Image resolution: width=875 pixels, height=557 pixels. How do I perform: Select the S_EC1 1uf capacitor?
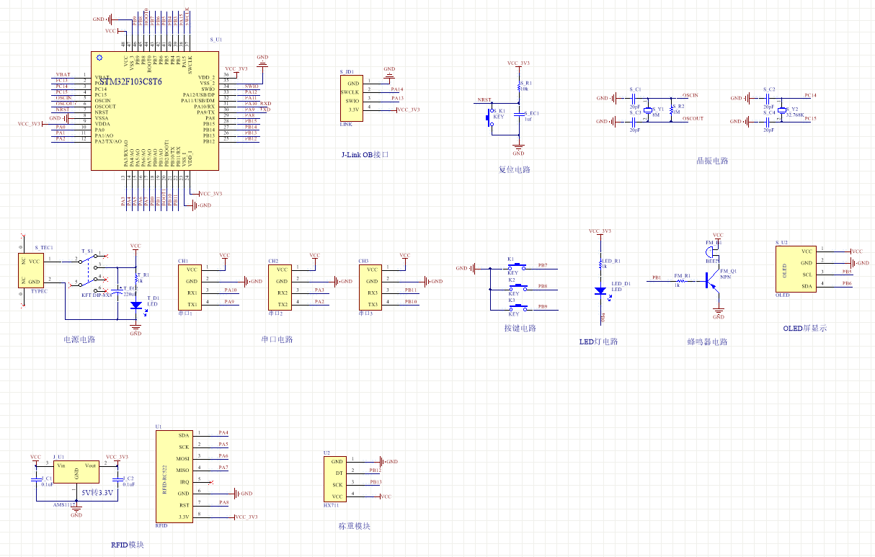tap(520, 114)
